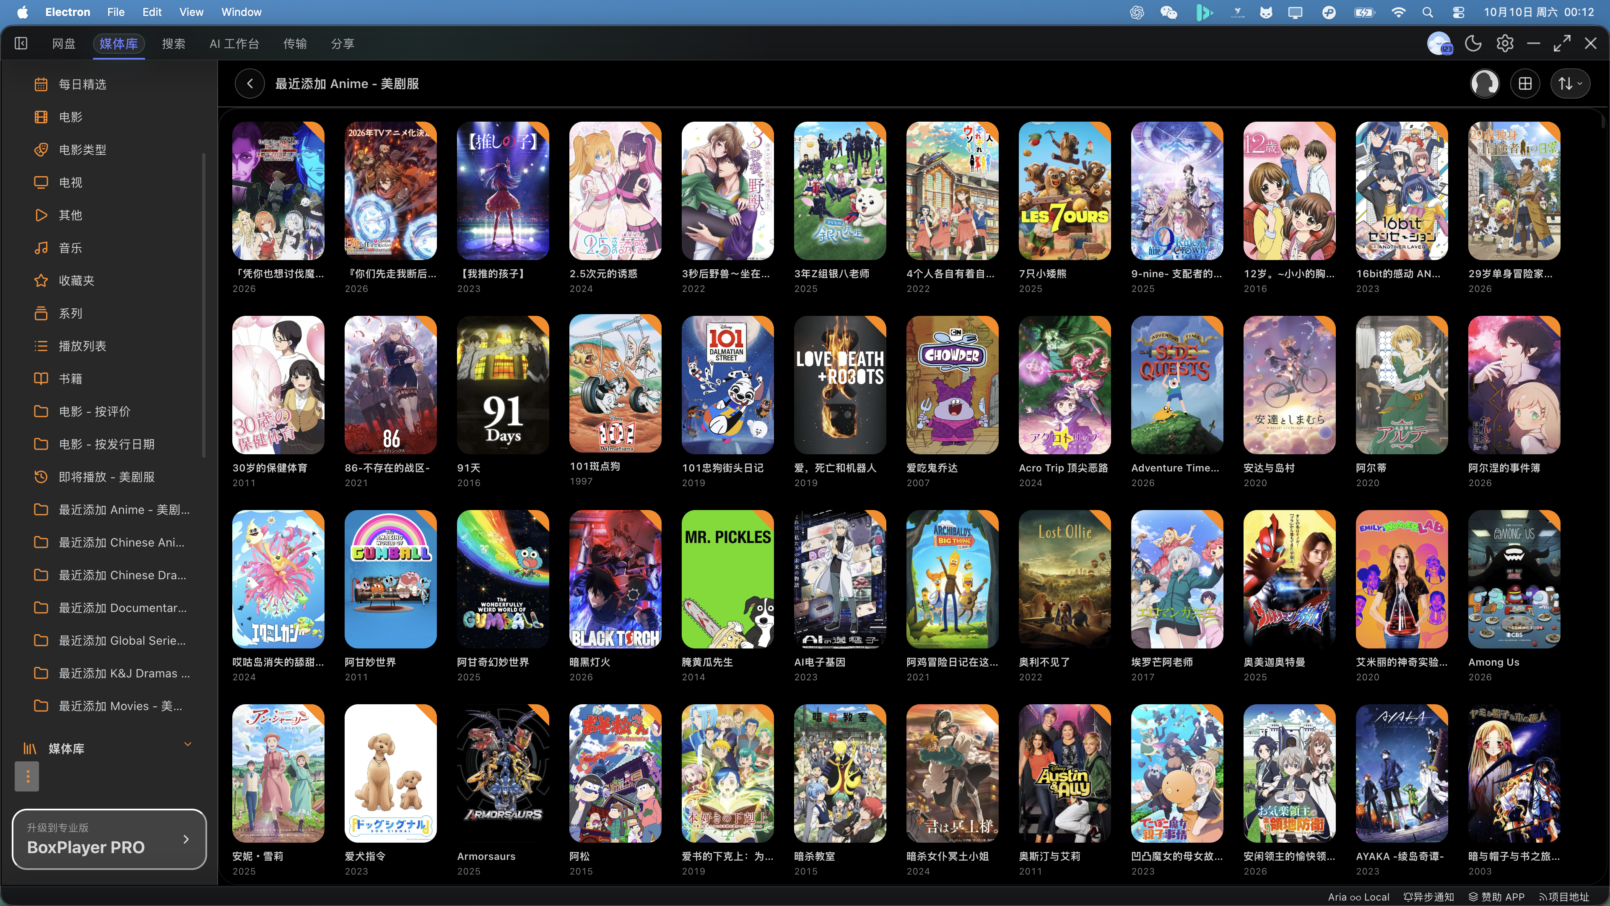Toggle dark mode moon icon
1610x906 pixels.
1473,43
